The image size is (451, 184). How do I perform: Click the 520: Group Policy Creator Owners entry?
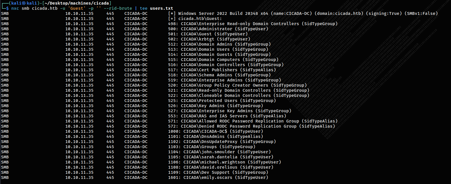pyautogui.click(x=237, y=85)
